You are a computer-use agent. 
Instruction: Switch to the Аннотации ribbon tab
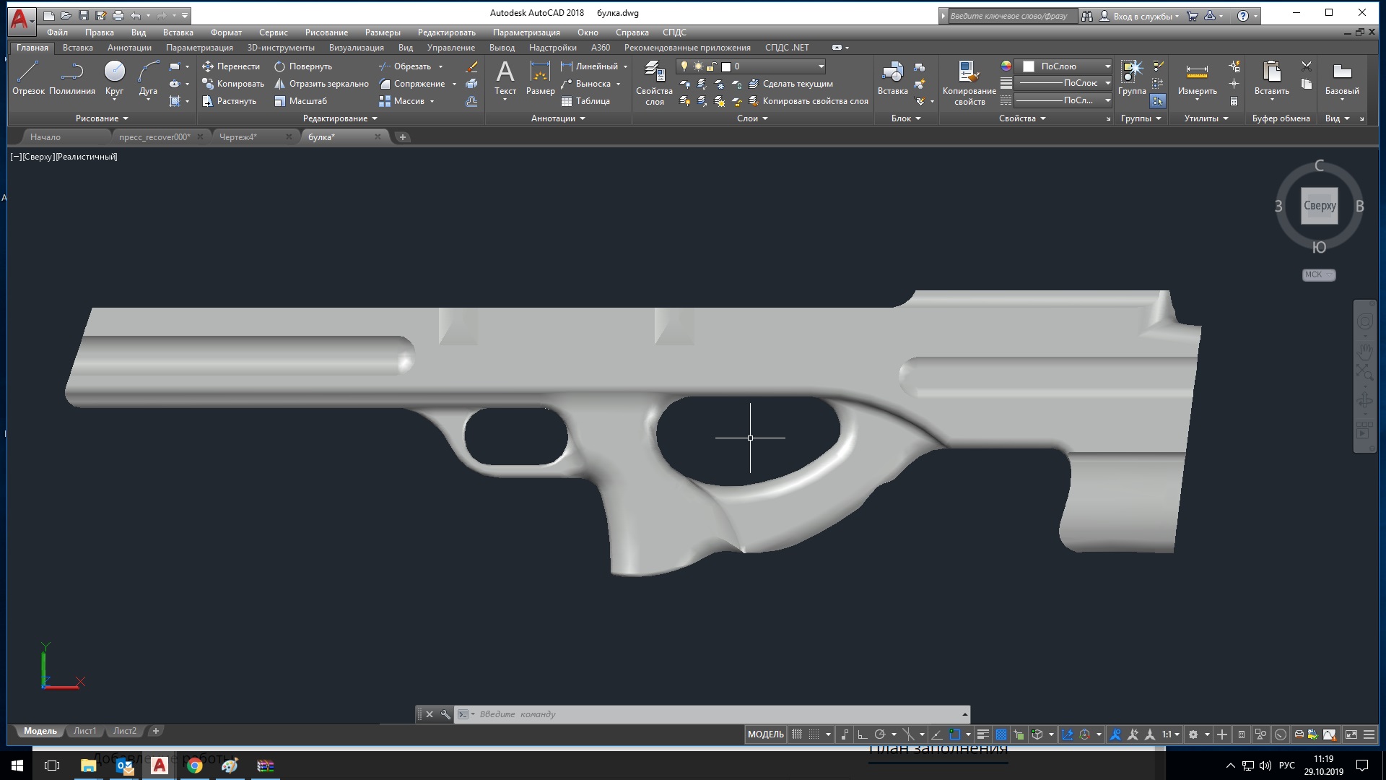coord(129,48)
